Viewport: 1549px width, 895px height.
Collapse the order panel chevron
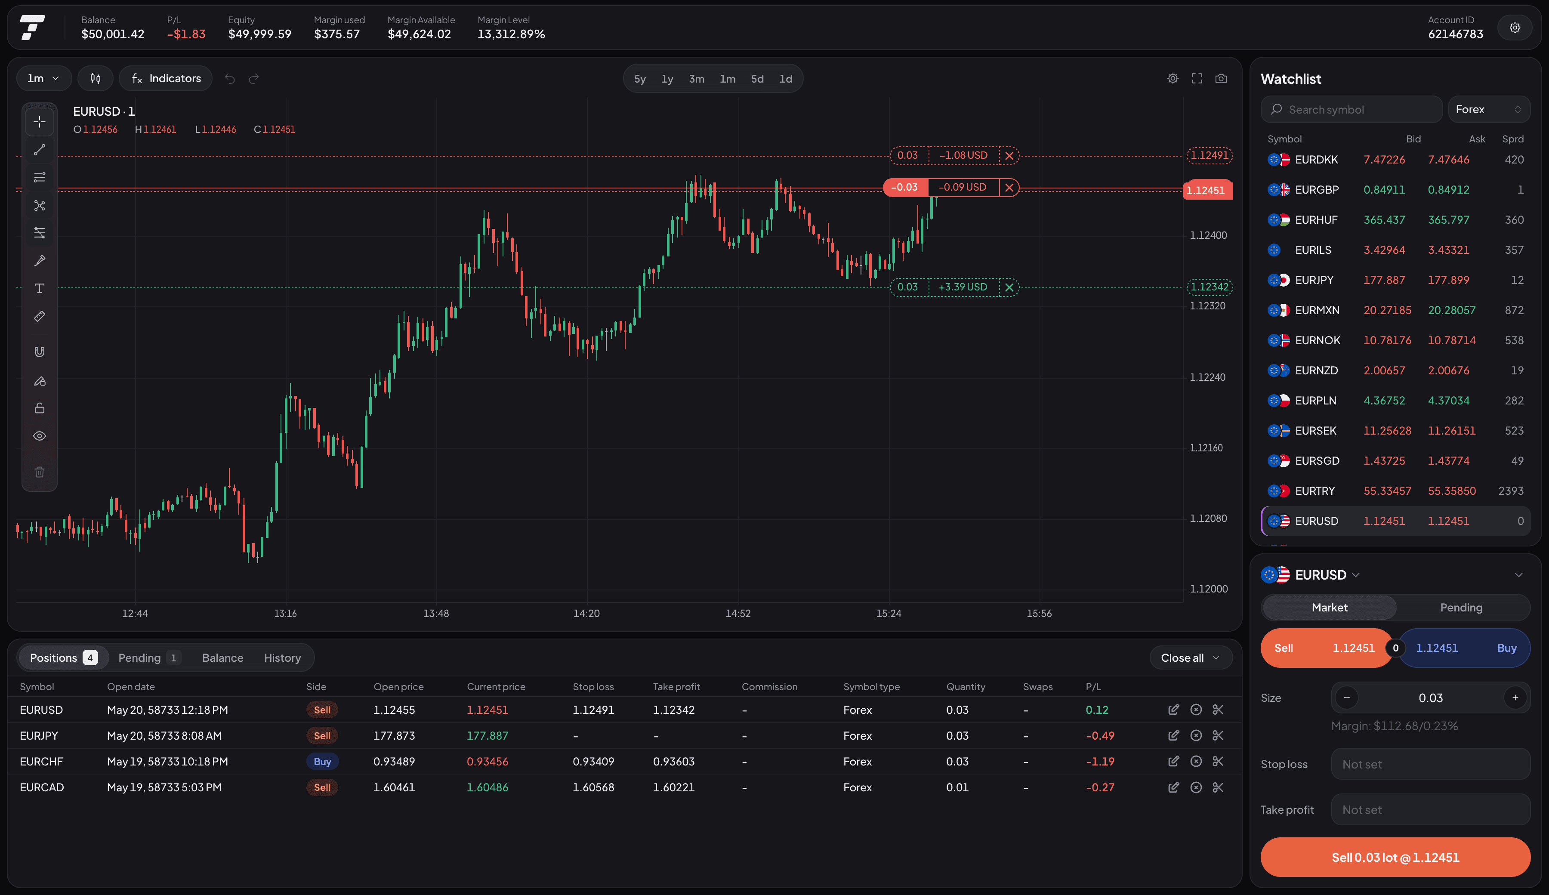click(1518, 575)
